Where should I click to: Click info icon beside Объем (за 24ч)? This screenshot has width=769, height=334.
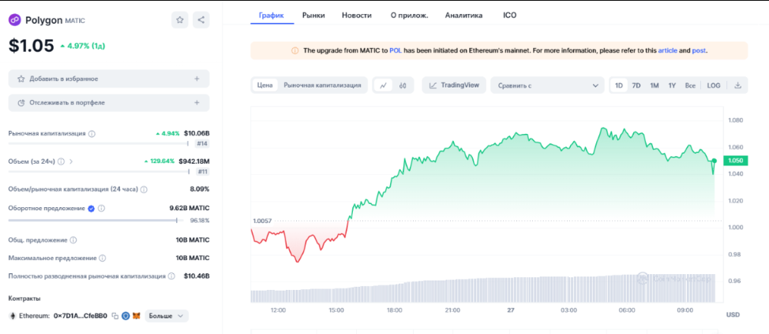[x=62, y=161]
